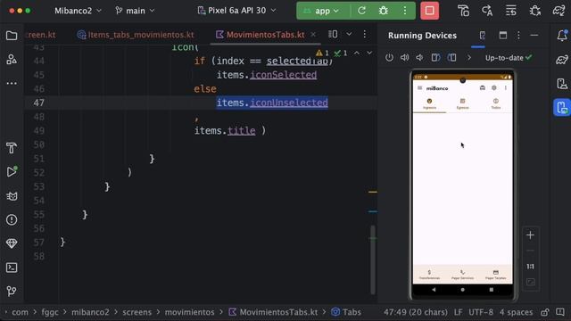Tap the Android home navigation button
The width and height of the screenshot is (571, 321).
coord(462,290)
